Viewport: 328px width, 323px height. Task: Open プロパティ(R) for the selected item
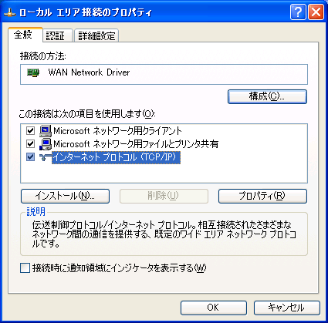tap(262, 196)
